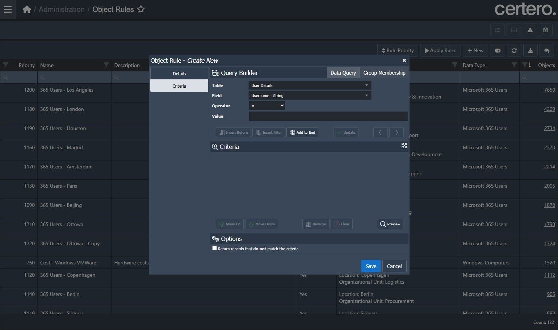Switch to the Group Membership tab
The width and height of the screenshot is (558, 330).
coord(384,73)
